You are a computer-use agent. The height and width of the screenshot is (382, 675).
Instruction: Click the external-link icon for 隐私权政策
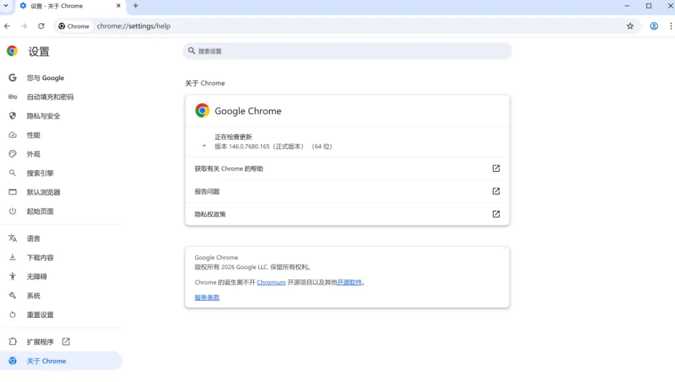(x=496, y=214)
